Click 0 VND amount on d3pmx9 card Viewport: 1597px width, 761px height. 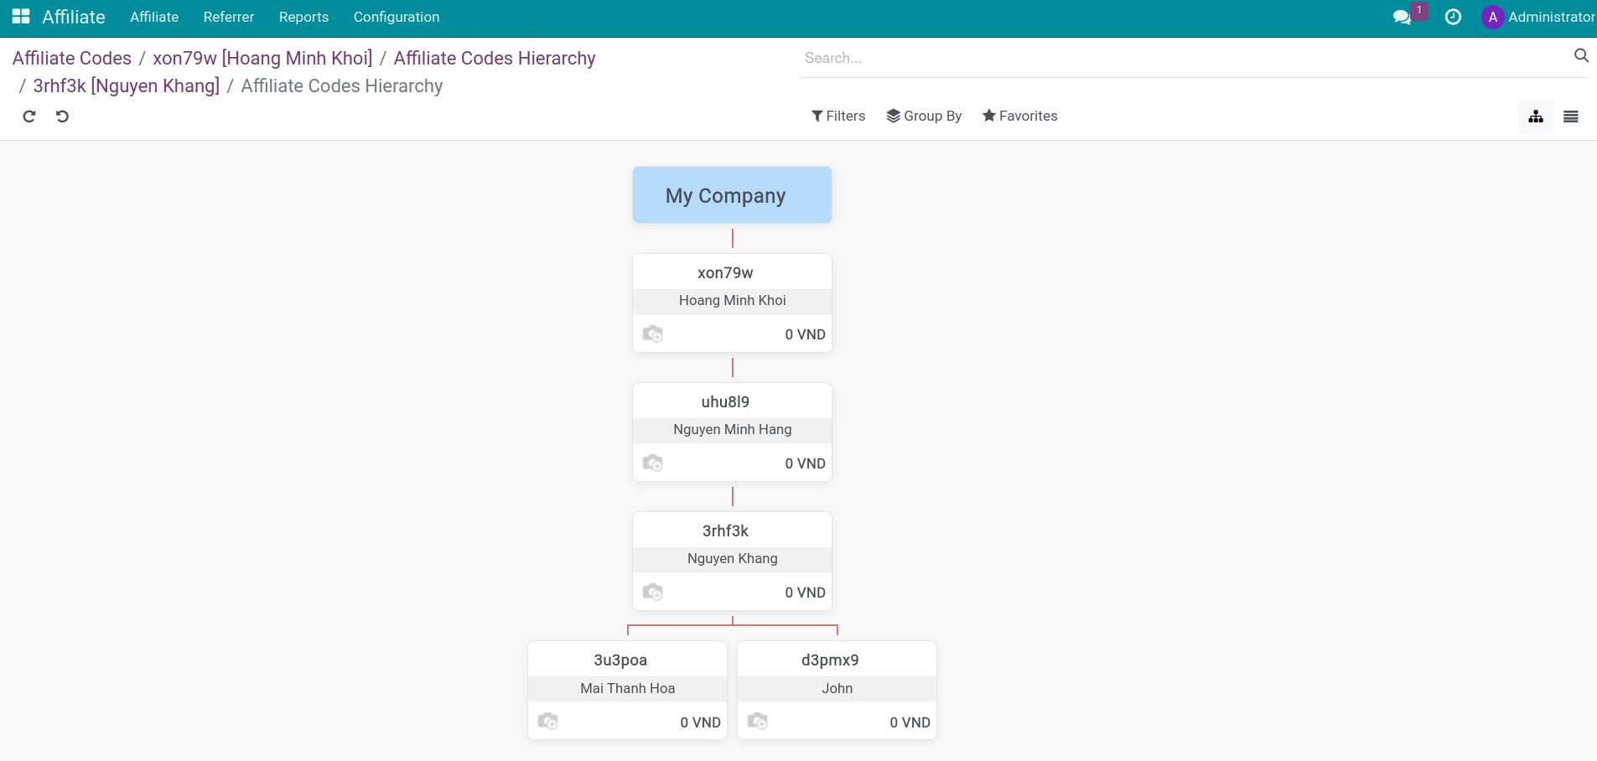point(910,722)
